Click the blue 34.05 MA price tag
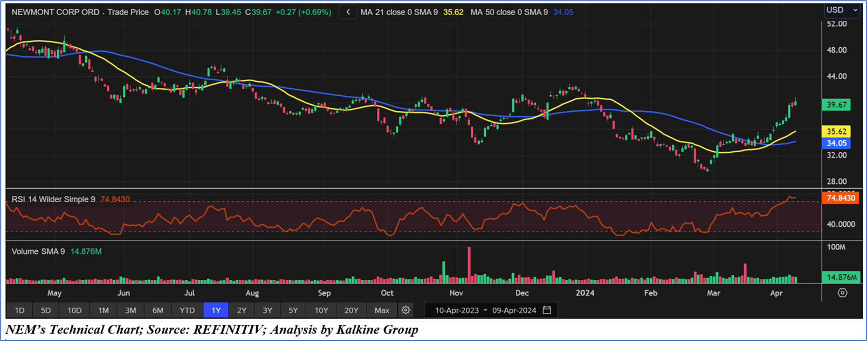This screenshot has width=867, height=341. coord(836,143)
